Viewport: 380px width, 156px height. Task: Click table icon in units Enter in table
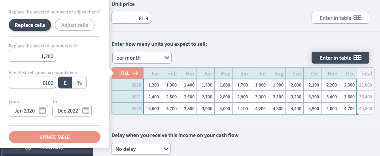357,58
